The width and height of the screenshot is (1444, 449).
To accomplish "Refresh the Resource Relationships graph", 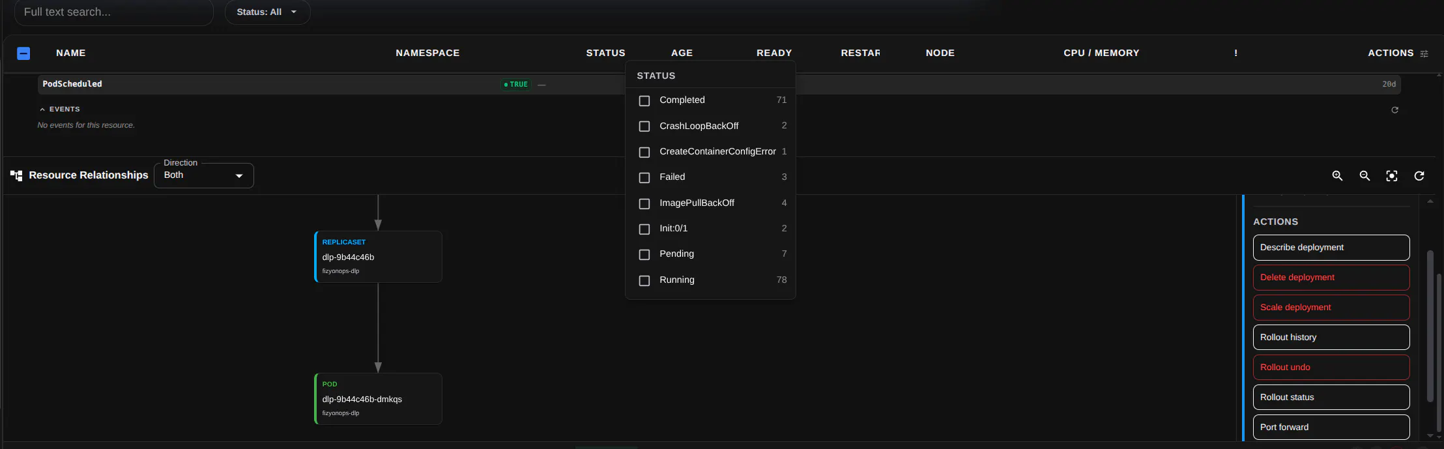I will pos(1419,176).
